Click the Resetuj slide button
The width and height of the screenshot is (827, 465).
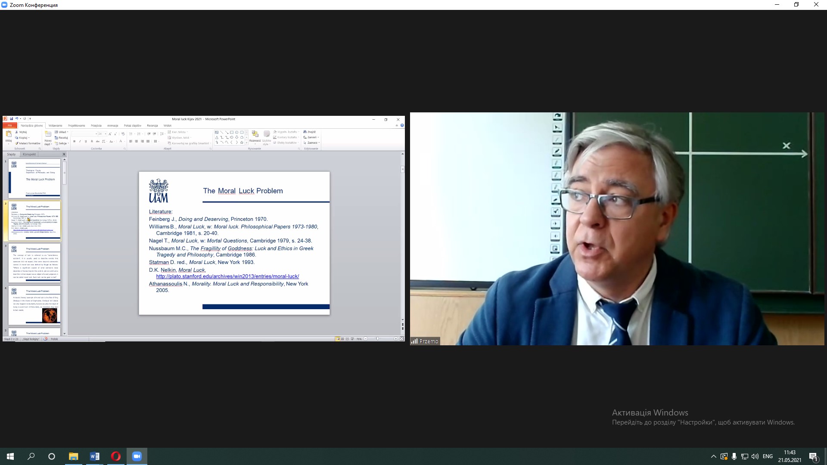click(x=62, y=138)
